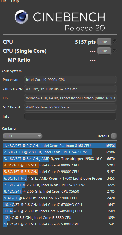Click the Details arrow button

[114, 136]
